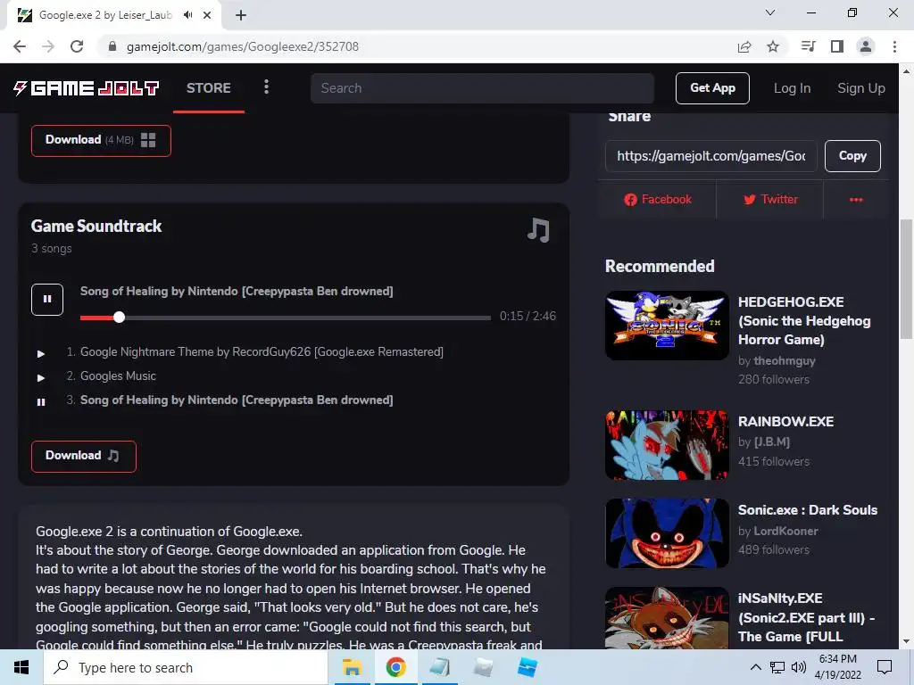Click the music note icon in Game Soundtrack
This screenshot has width=914, height=685.
point(538,230)
